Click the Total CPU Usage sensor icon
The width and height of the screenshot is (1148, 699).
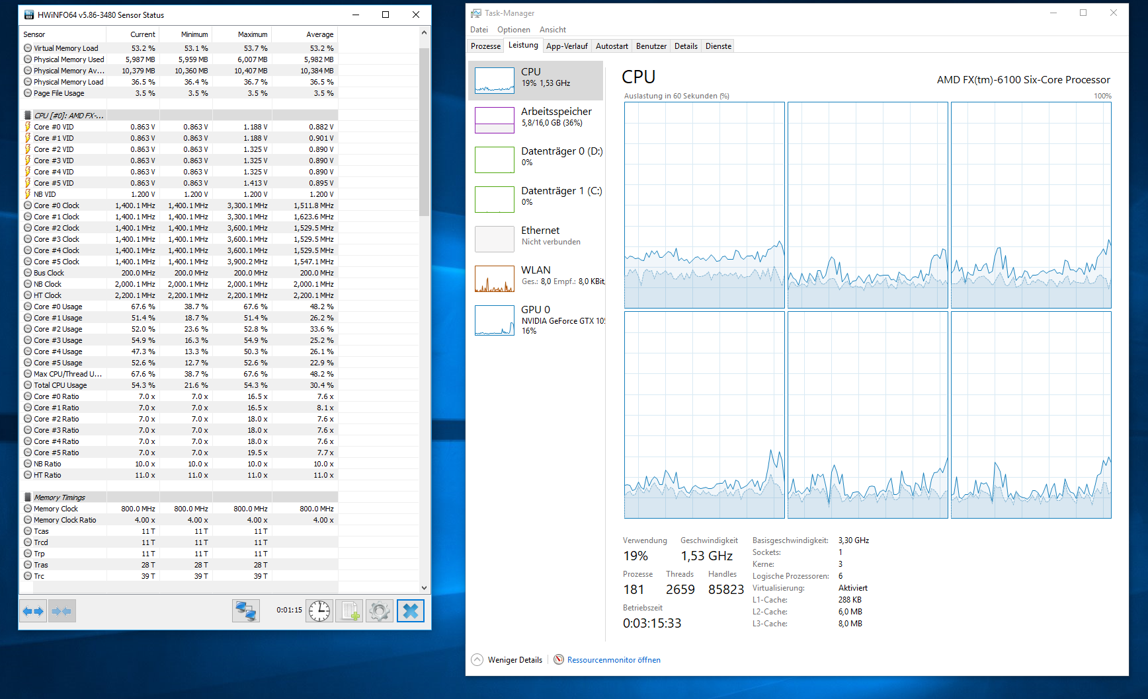click(28, 385)
